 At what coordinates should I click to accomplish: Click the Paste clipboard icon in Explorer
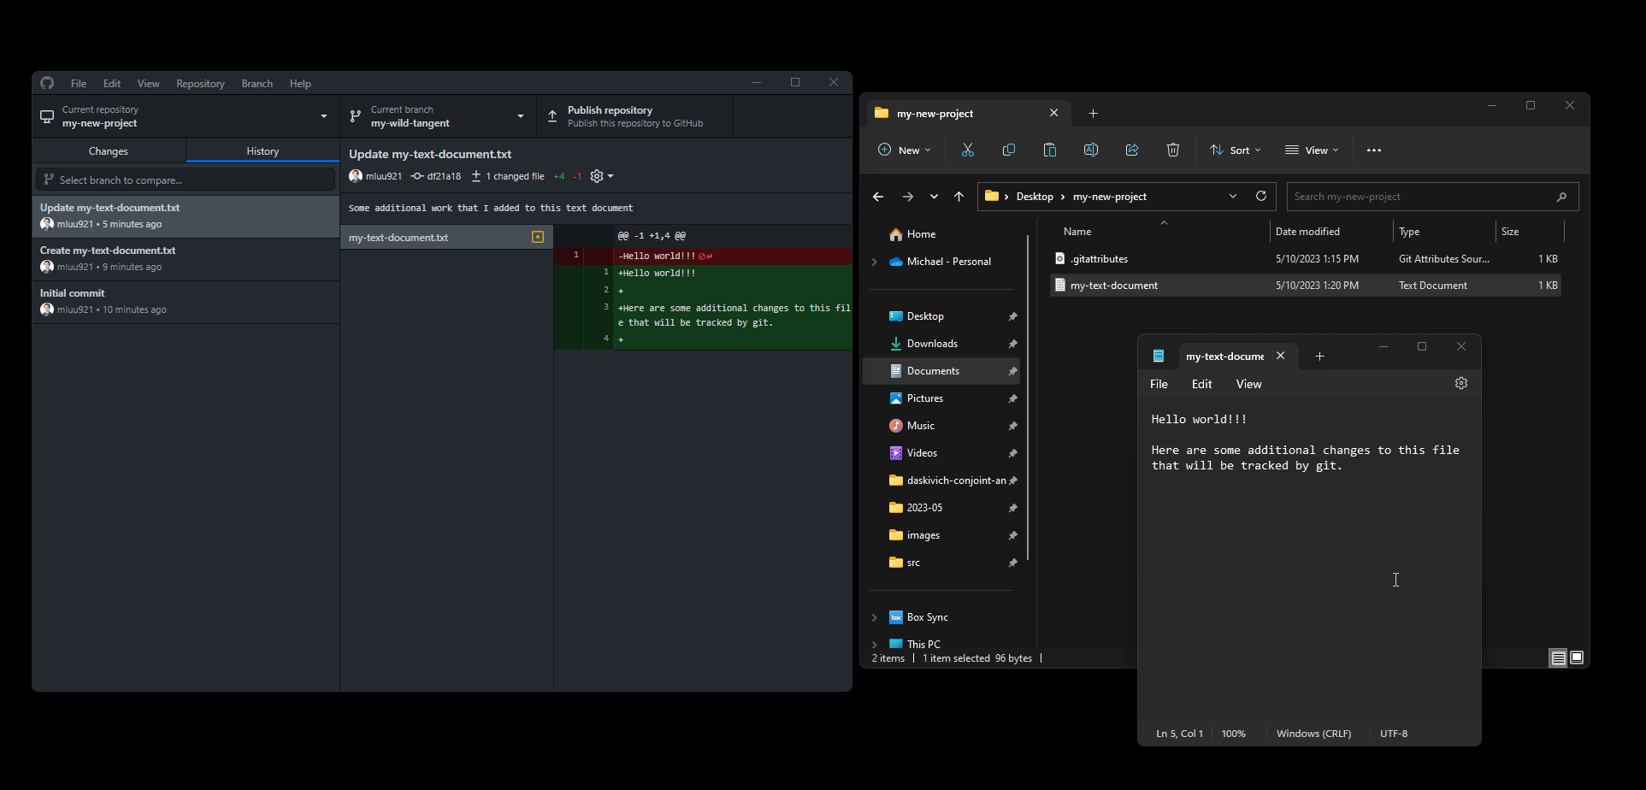[x=1050, y=150]
